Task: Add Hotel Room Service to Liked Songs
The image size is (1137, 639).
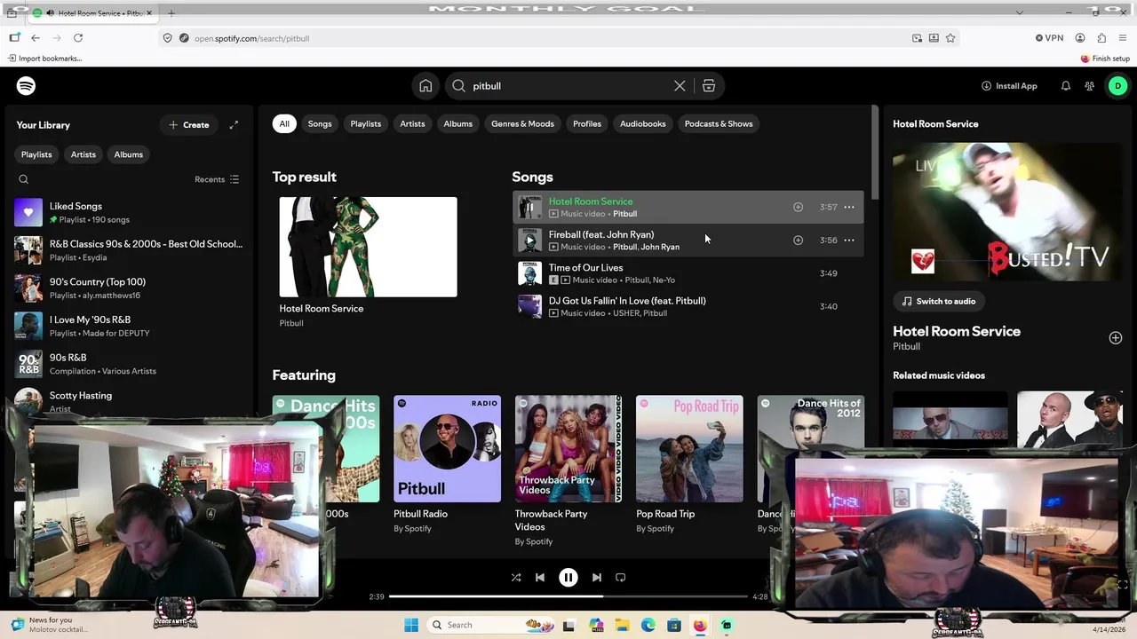Action: pyautogui.click(x=798, y=207)
